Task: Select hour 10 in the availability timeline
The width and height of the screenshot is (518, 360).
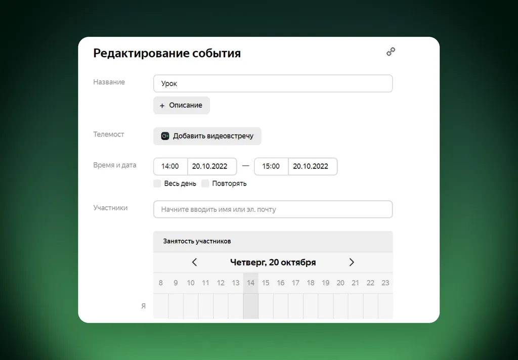Action: [x=191, y=283]
